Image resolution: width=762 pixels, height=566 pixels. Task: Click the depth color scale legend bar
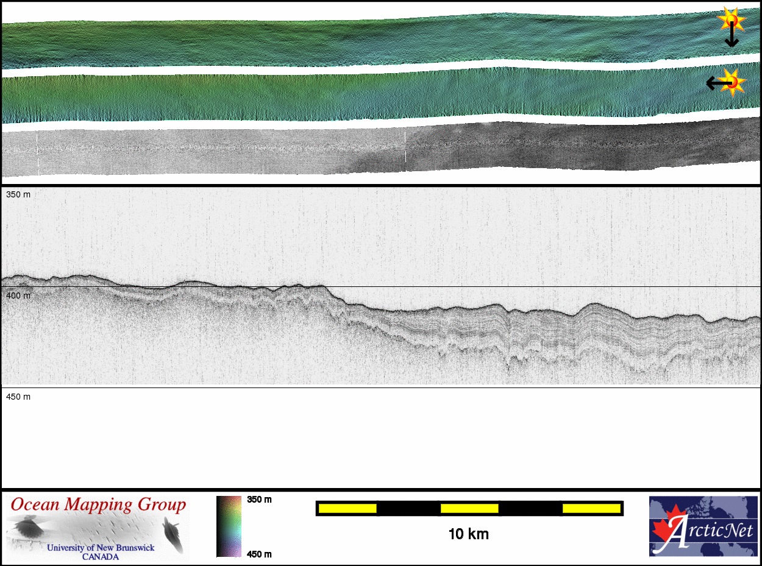[229, 526]
